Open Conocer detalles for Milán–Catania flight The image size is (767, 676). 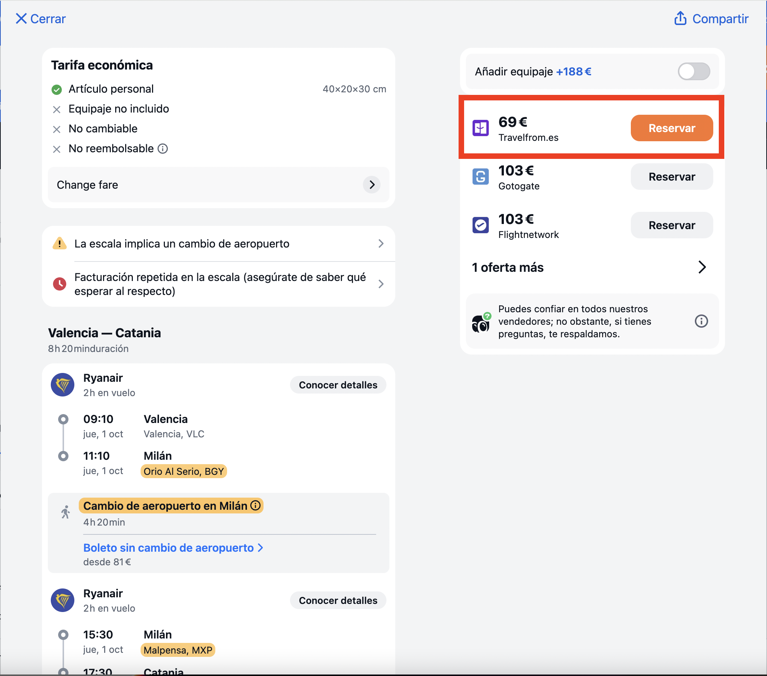pos(338,601)
